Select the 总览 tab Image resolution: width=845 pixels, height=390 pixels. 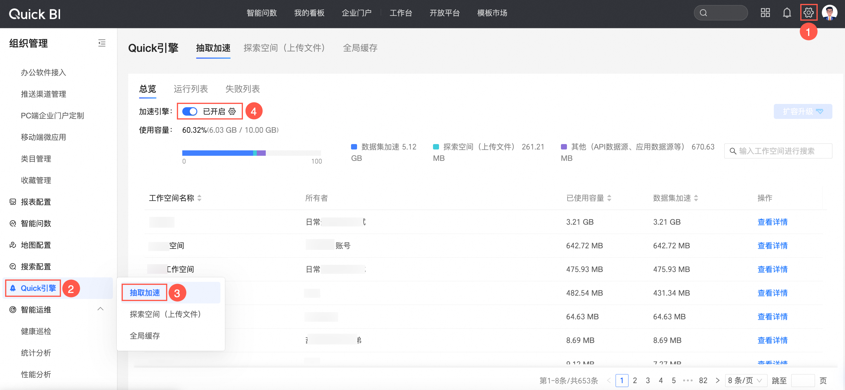coord(148,89)
